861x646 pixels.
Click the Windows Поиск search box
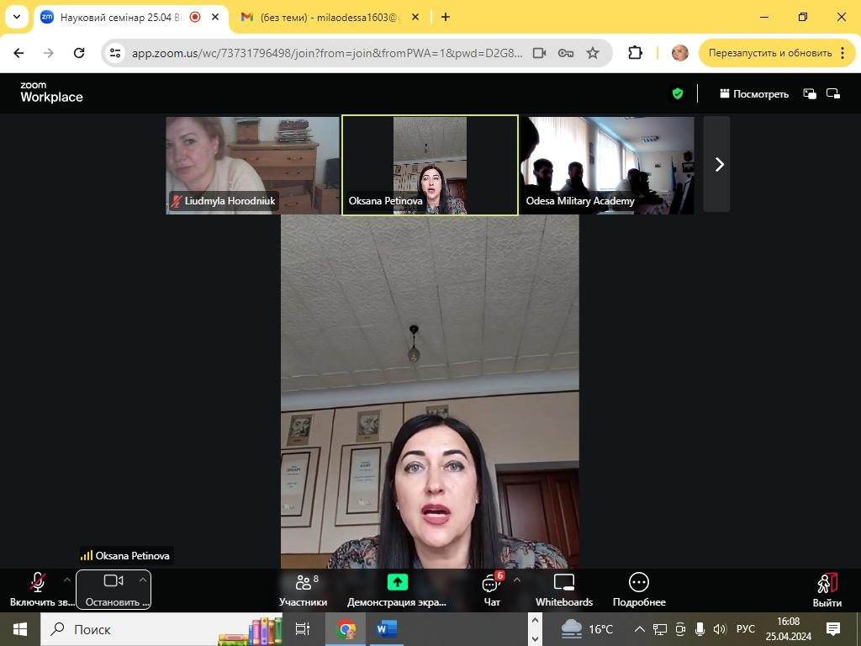162,629
